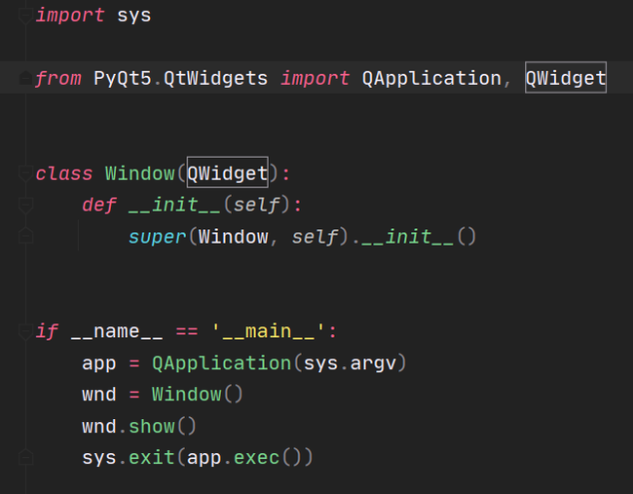Click '__init__' in the def line
The width and height of the screenshot is (633, 494).
pyautogui.click(x=174, y=205)
